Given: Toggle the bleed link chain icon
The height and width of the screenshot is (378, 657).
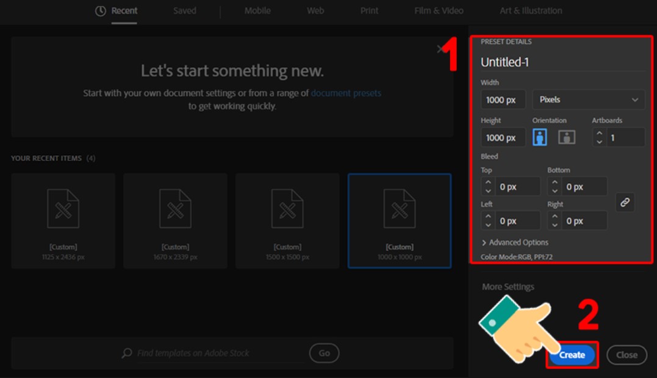Looking at the screenshot, I should (625, 203).
